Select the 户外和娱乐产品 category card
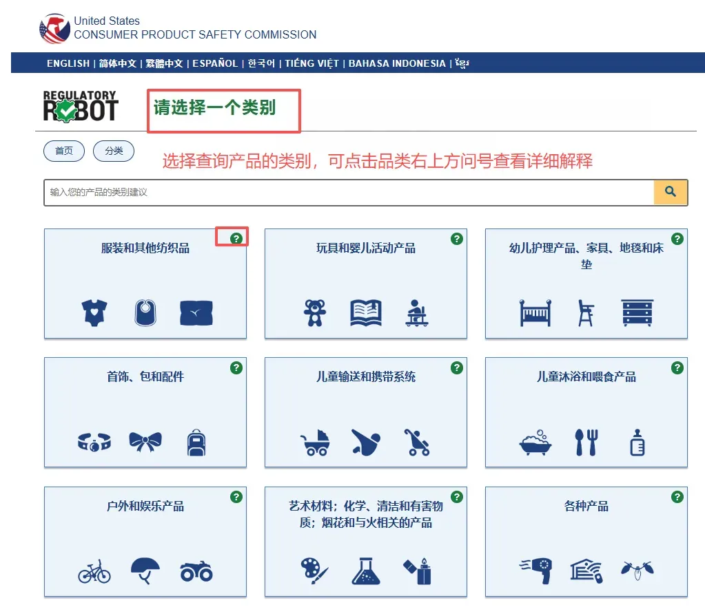705x607 pixels. click(x=145, y=542)
